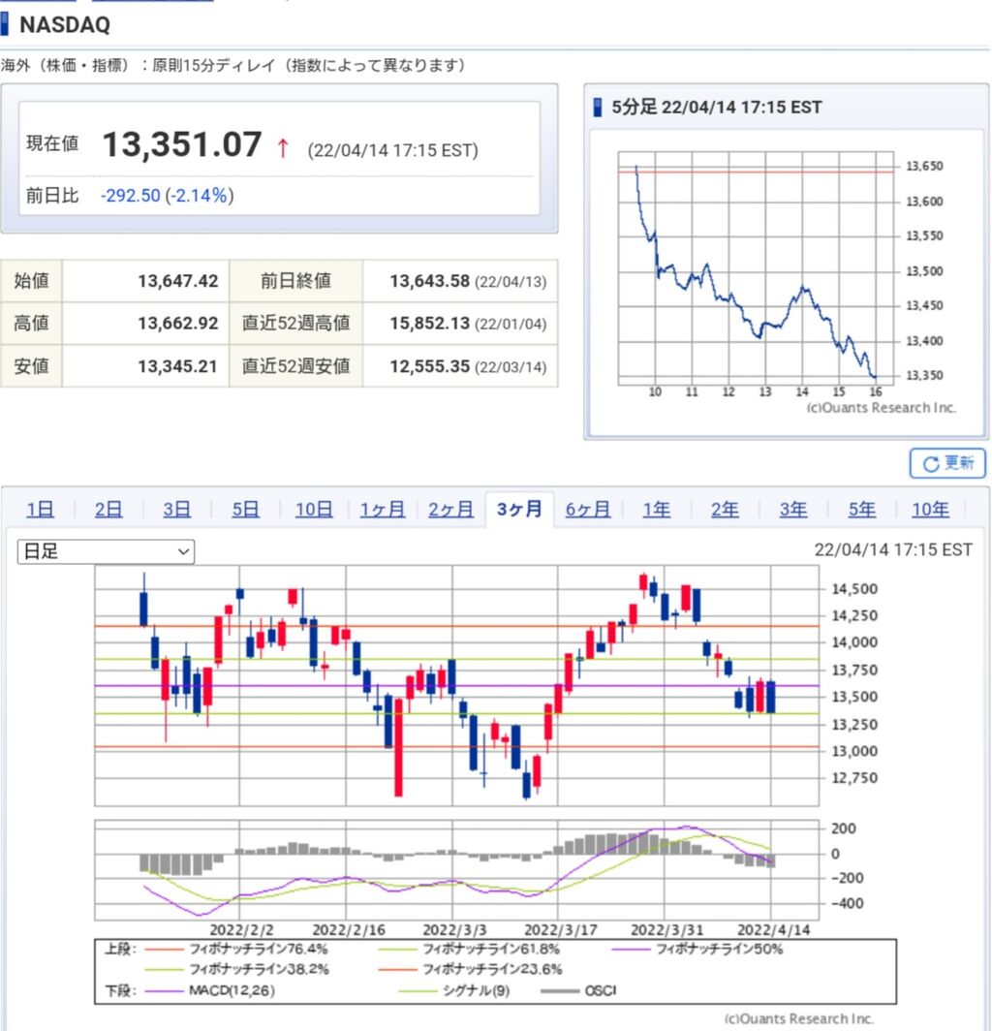
Task: Switch to the 2日 chart tab
Action: click(108, 509)
